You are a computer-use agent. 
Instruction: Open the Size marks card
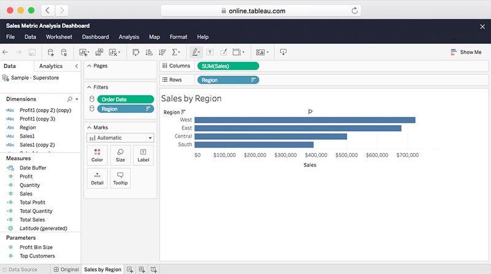coord(120,155)
